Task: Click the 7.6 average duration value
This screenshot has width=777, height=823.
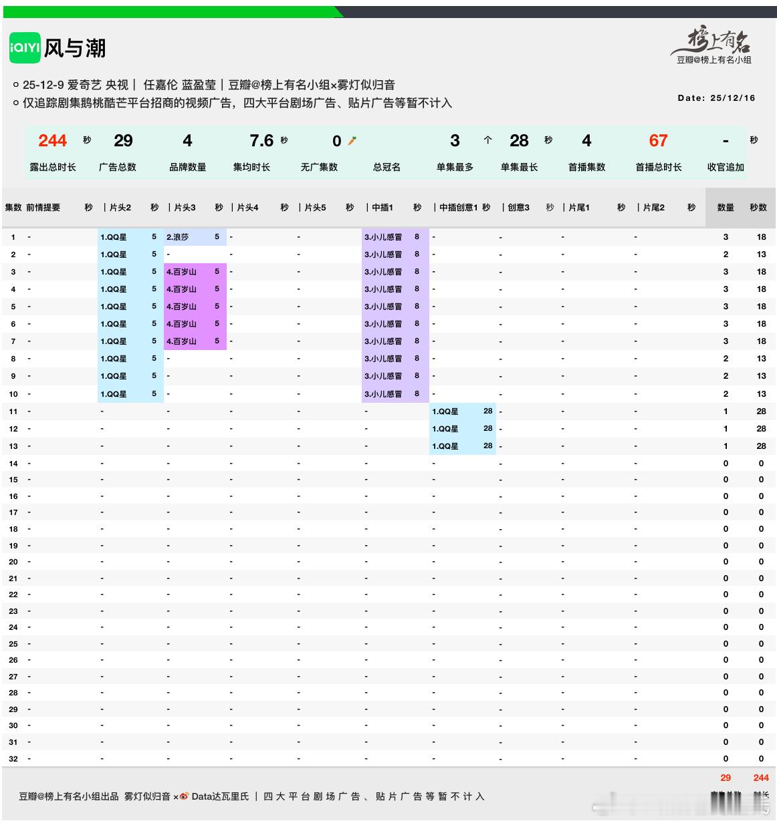Action: point(261,140)
